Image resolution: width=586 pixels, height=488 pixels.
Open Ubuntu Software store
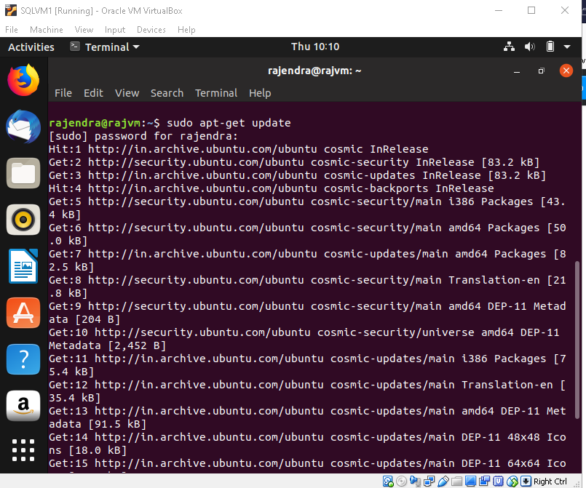point(23,313)
